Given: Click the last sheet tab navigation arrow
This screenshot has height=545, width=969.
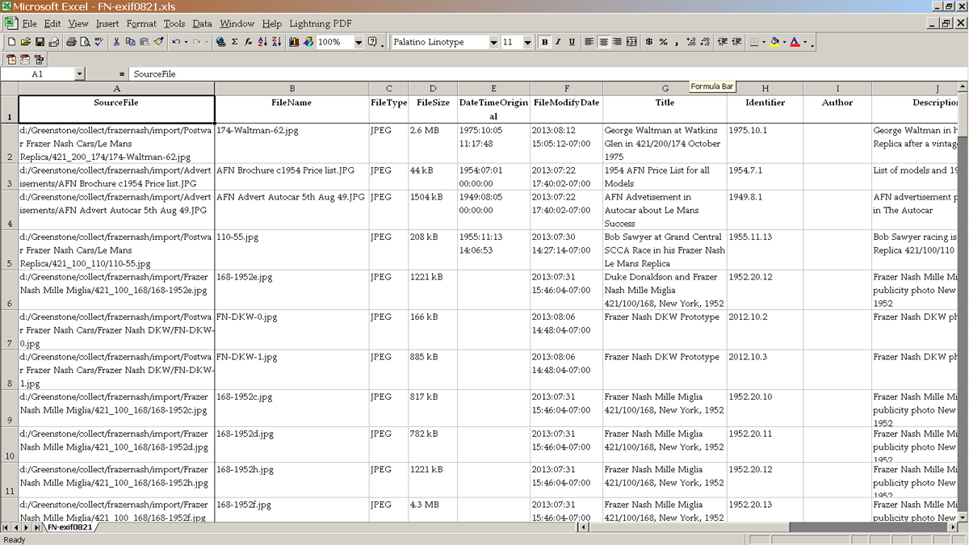Looking at the screenshot, I should [38, 527].
